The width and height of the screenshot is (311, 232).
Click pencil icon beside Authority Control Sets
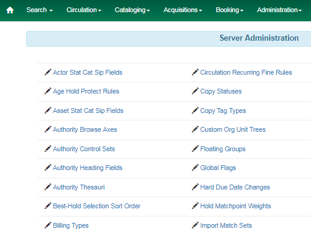click(48, 149)
